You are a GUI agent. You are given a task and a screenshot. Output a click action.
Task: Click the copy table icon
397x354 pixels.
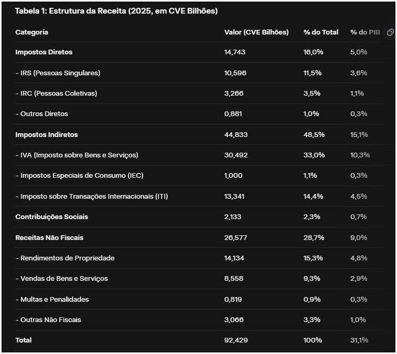[x=390, y=32]
